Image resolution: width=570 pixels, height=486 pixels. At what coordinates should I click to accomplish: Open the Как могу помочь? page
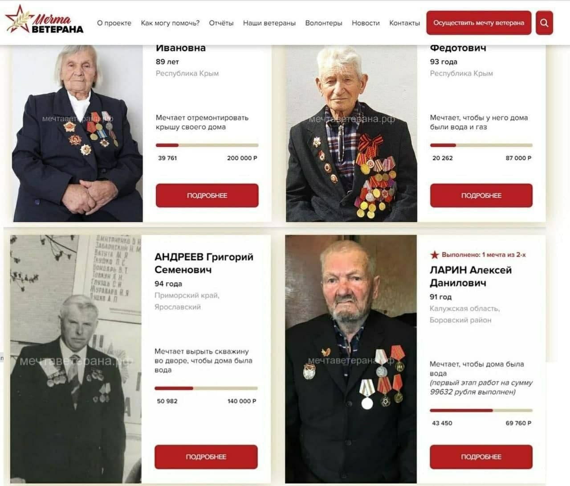pos(170,23)
